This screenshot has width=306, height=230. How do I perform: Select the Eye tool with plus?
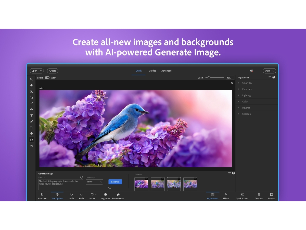pyautogui.click(x=32, y=98)
